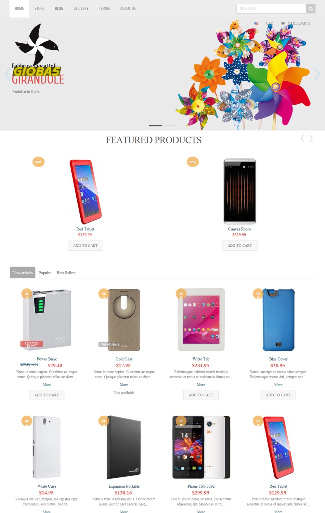The height and width of the screenshot is (513, 325).
Task: Switch to the Best Sellers tab
Action: pyautogui.click(x=66, y=273)
